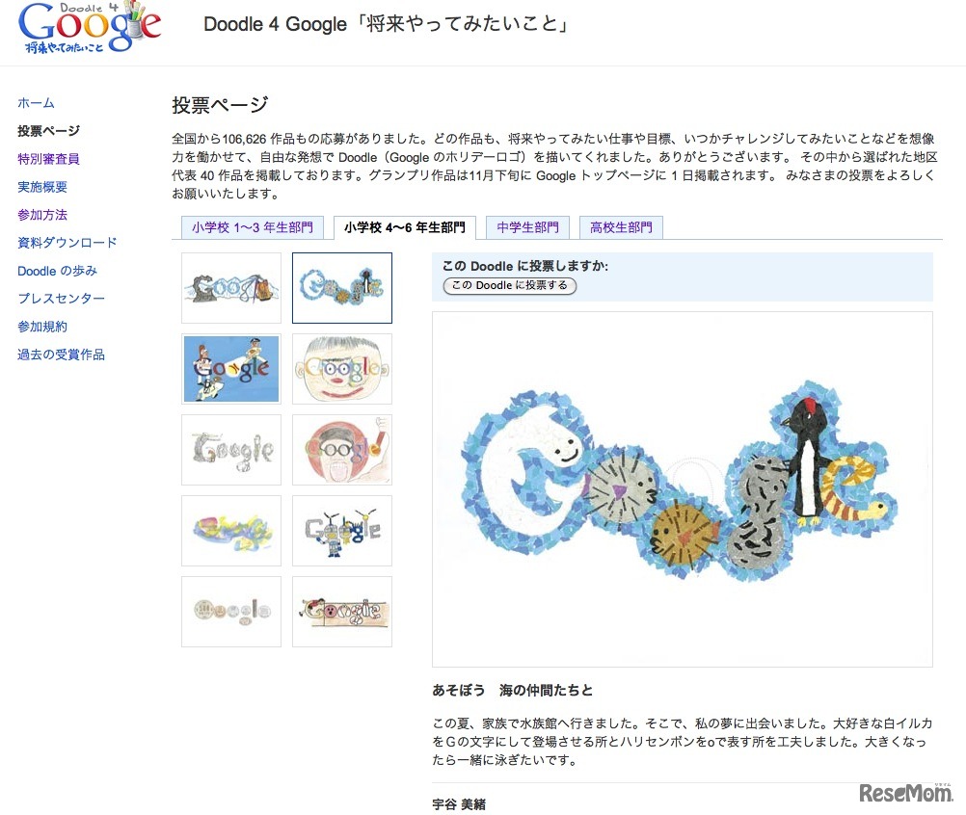This screenshot has width=966, height=815.
Task: Select the face with glasses doodle thumbnail
Action: 342,369
